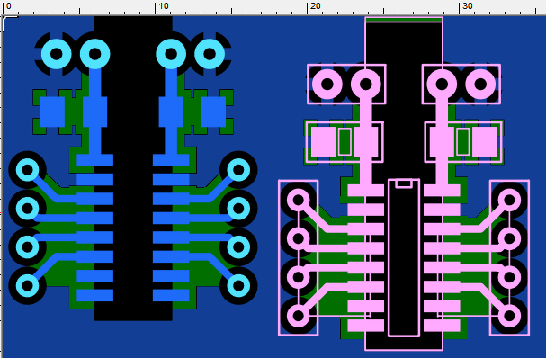Viewport: 546px width, 358px height.
Task: Select the leftmost pink square pad on right board
Action: pos(323,142)
